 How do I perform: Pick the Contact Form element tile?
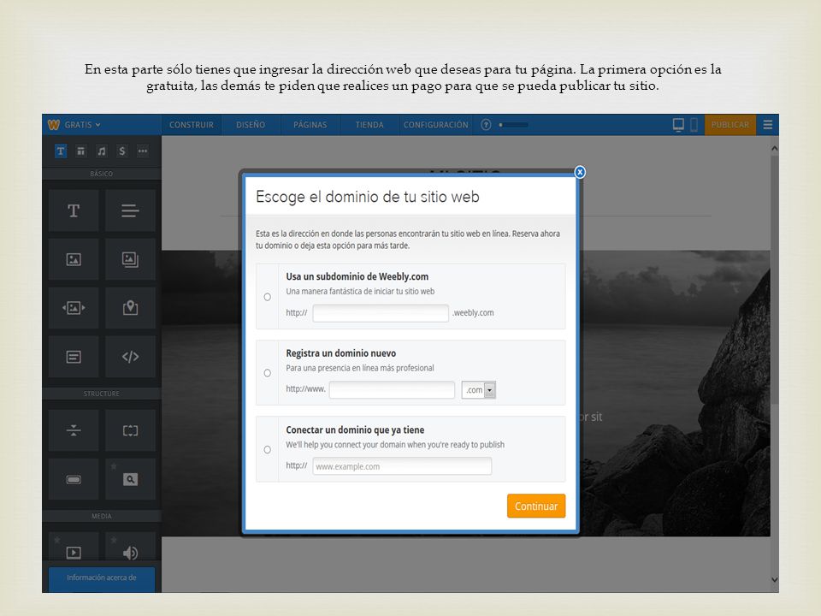pos(74,357)
